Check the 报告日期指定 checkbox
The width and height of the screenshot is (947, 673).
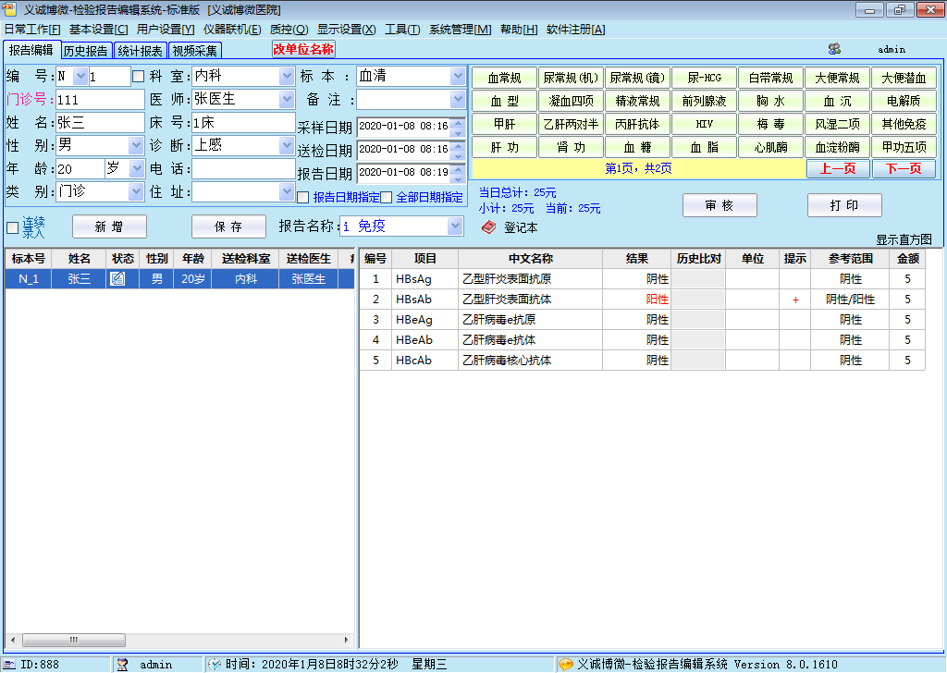click(x=302, y=197)
